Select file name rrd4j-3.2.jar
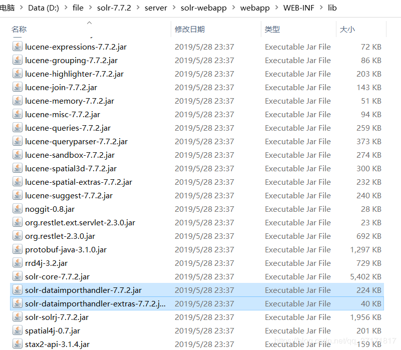Screen dimensions: 401x350 46,263
